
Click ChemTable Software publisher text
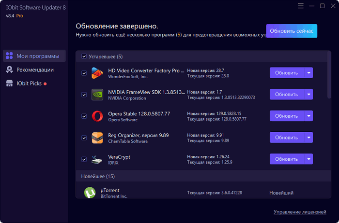coord(128,141)
